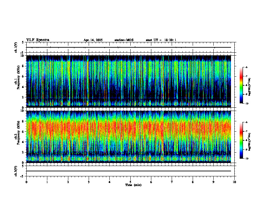Select the ch.1 voltage waveform strip
This screenshot has width=264, height=204.
pyautogui.click(x=130, y=47)
